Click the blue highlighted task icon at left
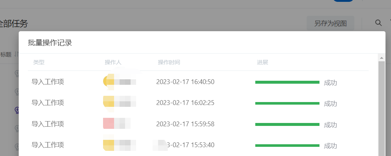 coord(17,110)
